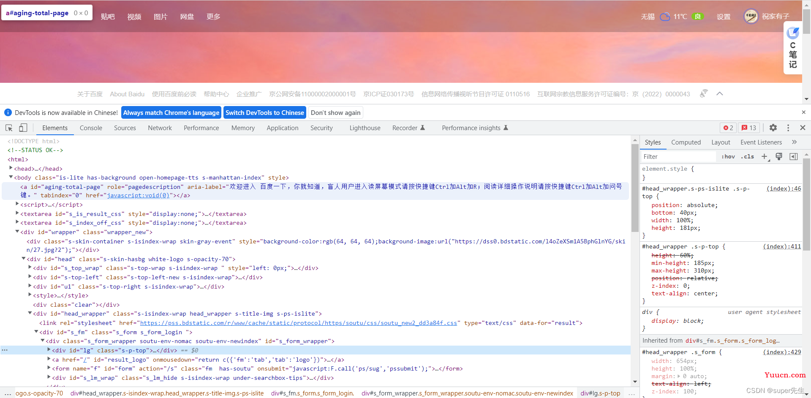This screenshot has width=811, height=398.
Task: Show more Styles pane tabs chevron
Action: [794, 142]
